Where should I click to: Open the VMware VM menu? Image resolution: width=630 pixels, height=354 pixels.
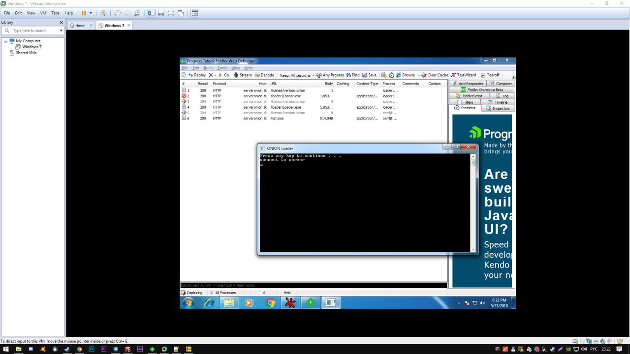click(x=43, y=13)
